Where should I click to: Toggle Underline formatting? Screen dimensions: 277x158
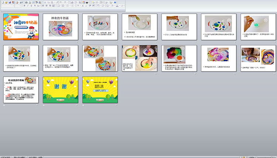(31, 6)
